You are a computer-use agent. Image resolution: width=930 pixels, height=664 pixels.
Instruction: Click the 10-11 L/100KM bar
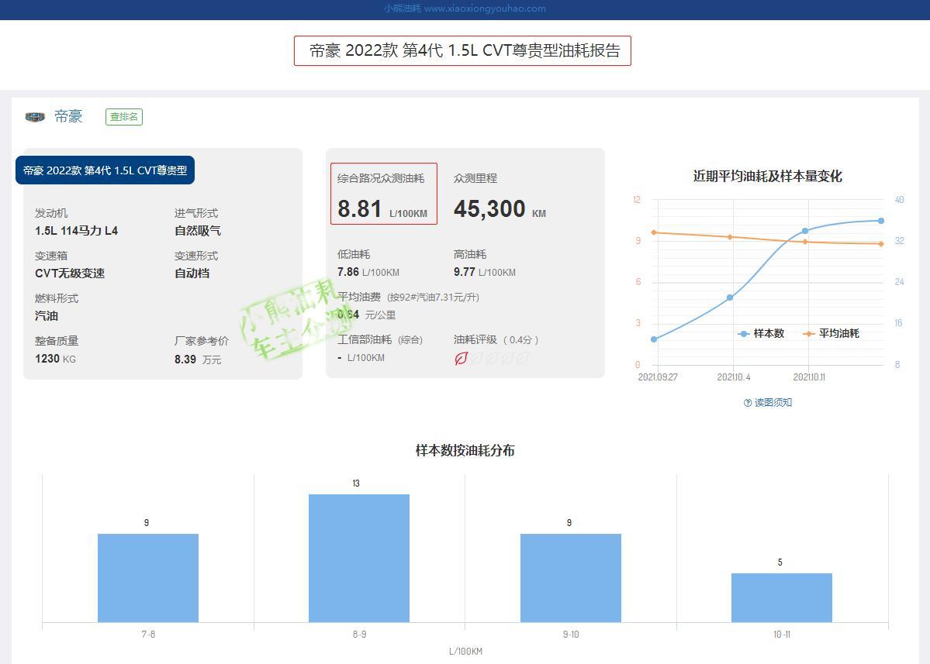(x=782, y=597)
